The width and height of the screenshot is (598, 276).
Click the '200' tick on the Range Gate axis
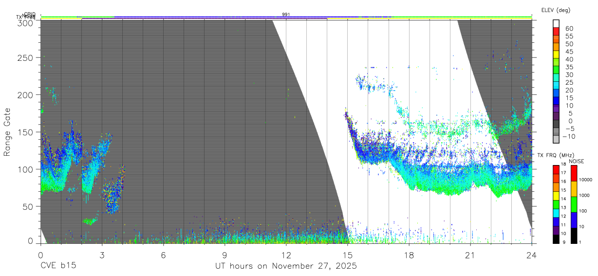[x=25, y=95]
